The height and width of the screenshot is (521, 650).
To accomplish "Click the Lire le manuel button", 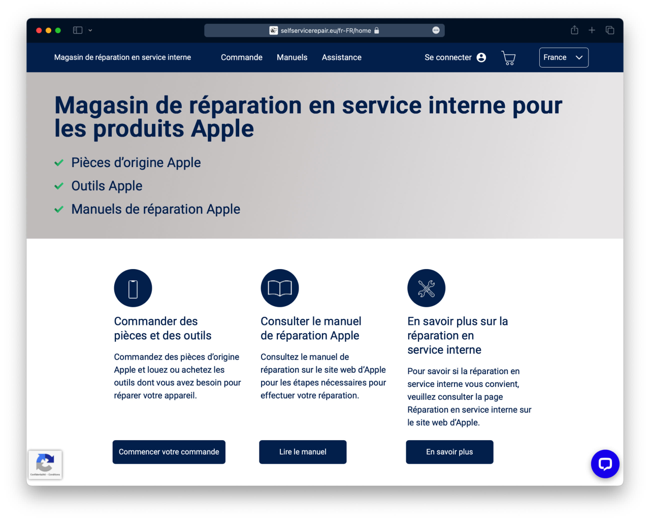I will (303, 452).
